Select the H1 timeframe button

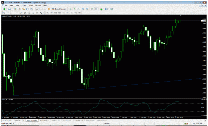click(64, 13)
